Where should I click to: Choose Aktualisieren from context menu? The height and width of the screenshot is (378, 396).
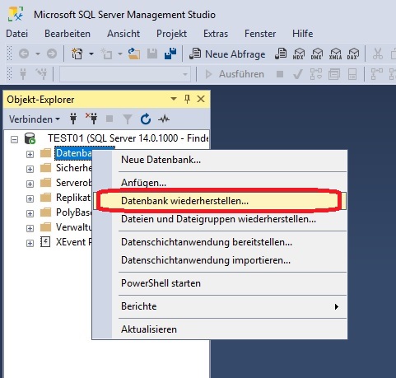(220, 329)
